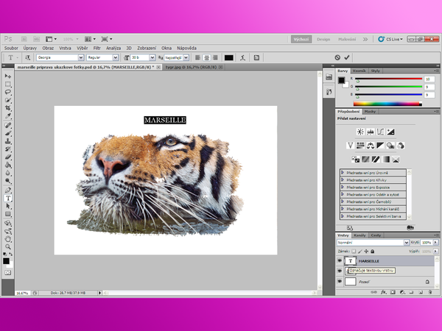This screenshot has width=442, height=331.
Task: Select the Lasso tool
Action: tap(8, 93)
